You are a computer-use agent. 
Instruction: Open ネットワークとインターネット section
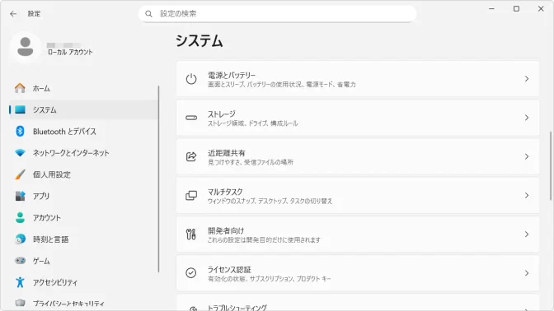(71, 153)
